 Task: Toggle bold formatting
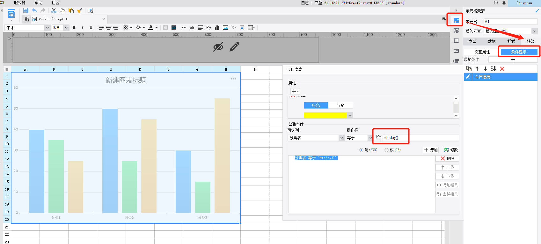(74, 28)
